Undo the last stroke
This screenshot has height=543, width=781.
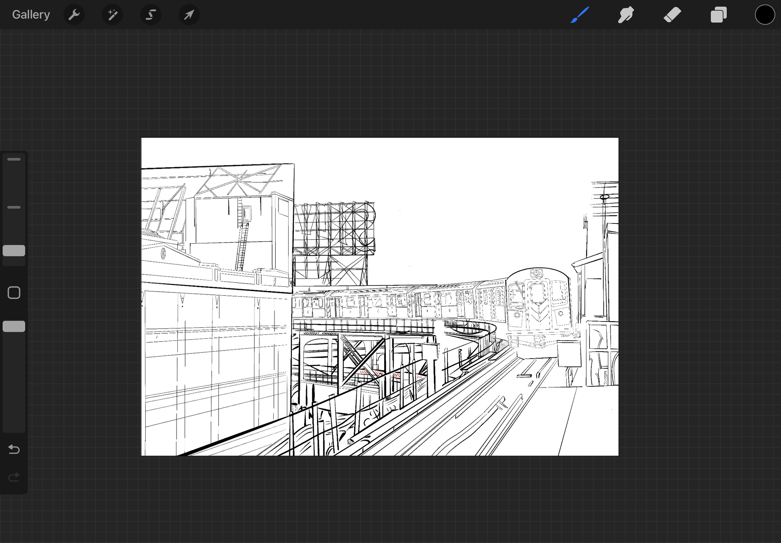tap(14, 449)
